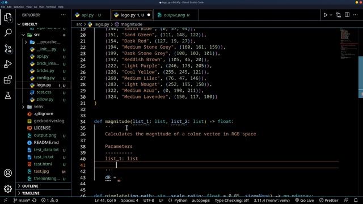363x204 pixels.
Task: Open the Terminal menu
Action: tap(51, 7)
